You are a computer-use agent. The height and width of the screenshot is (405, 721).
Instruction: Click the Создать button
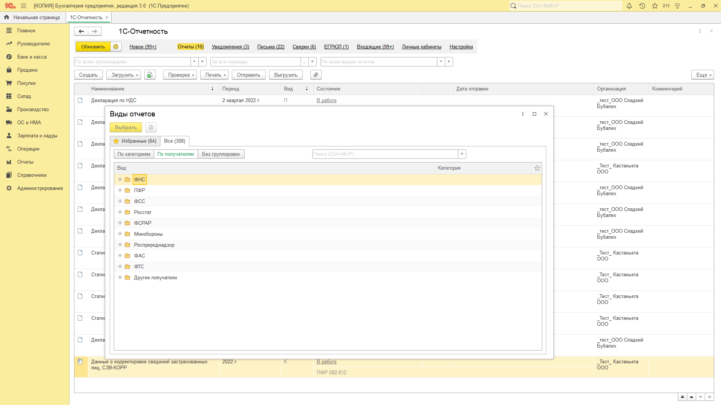(88, 75)
